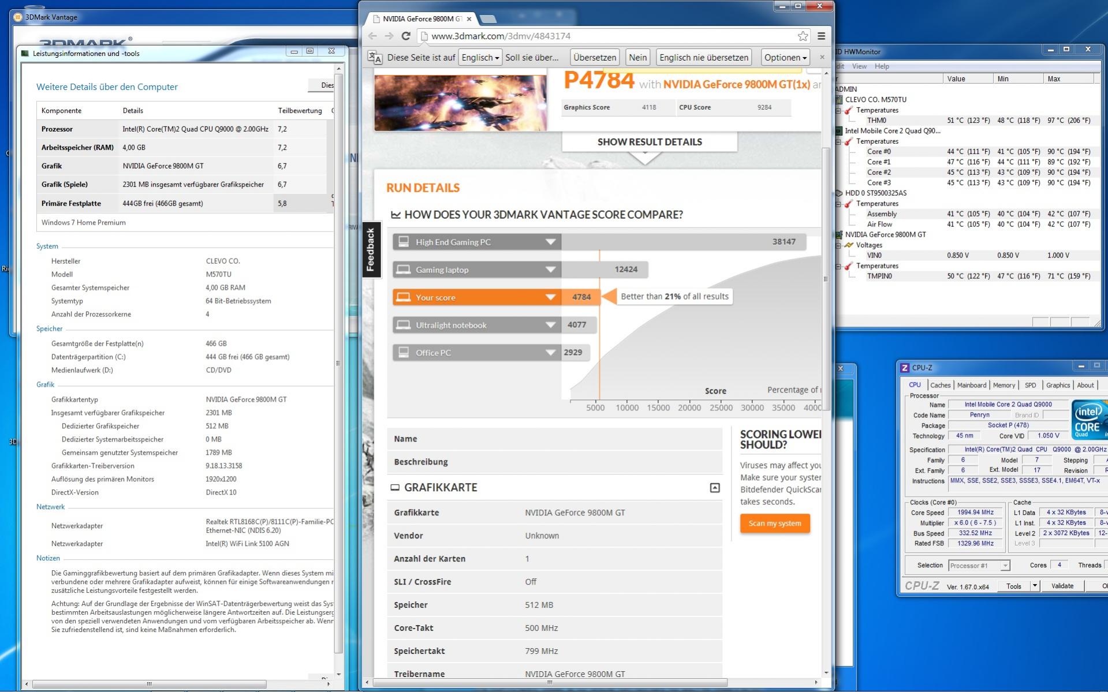Click the Übersetzen button
The height and width of the screenshot is (692, 1108).
(595, 57)
